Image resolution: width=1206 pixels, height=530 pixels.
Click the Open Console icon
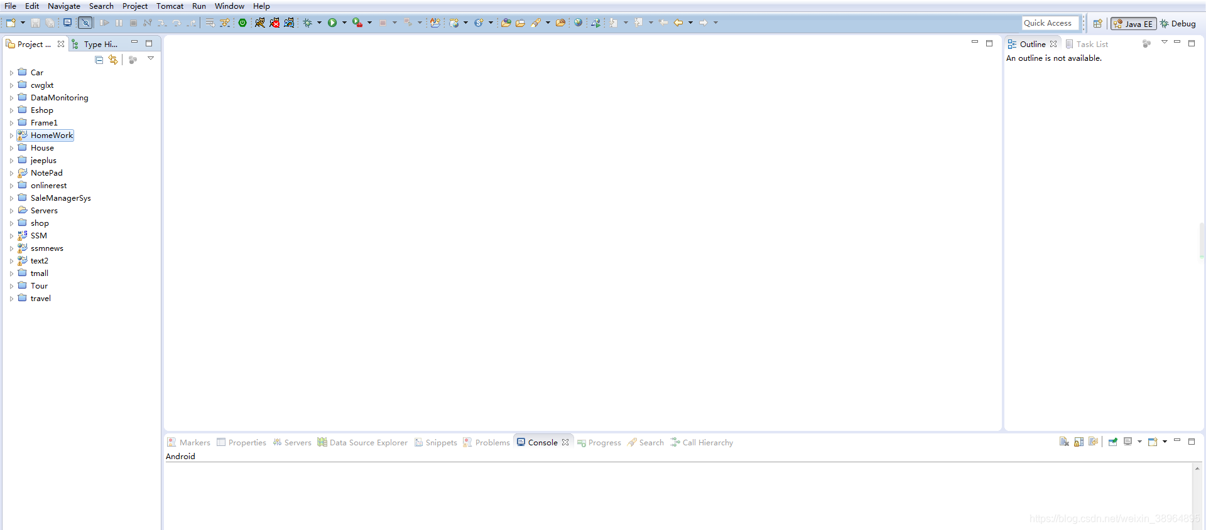(1153, 442)
